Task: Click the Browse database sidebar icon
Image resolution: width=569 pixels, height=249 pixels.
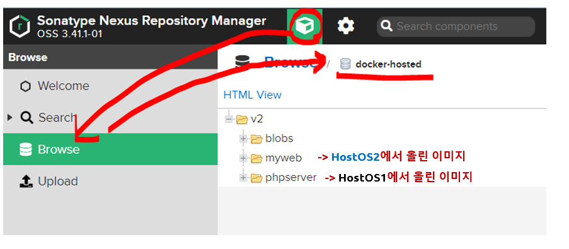Action: tap(26, 149)
